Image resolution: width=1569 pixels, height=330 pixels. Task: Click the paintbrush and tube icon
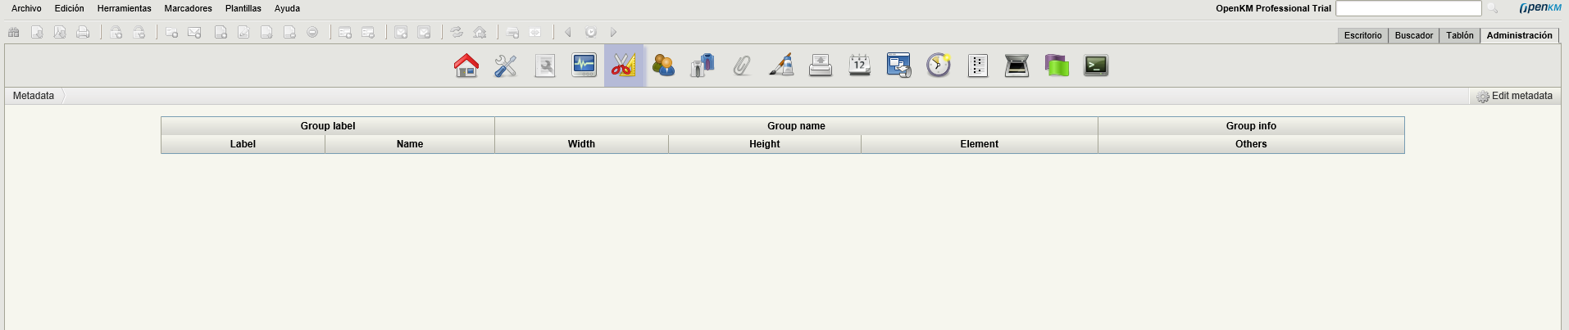click(781, 66)
